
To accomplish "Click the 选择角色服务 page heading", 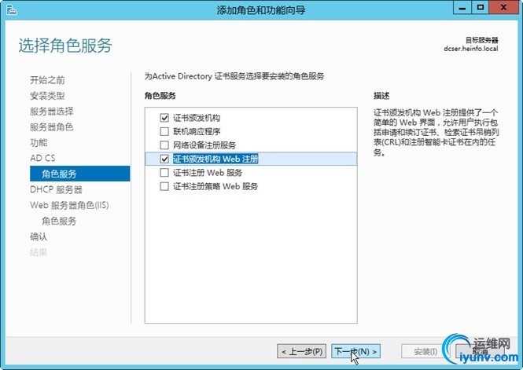I will pos(65,46).
